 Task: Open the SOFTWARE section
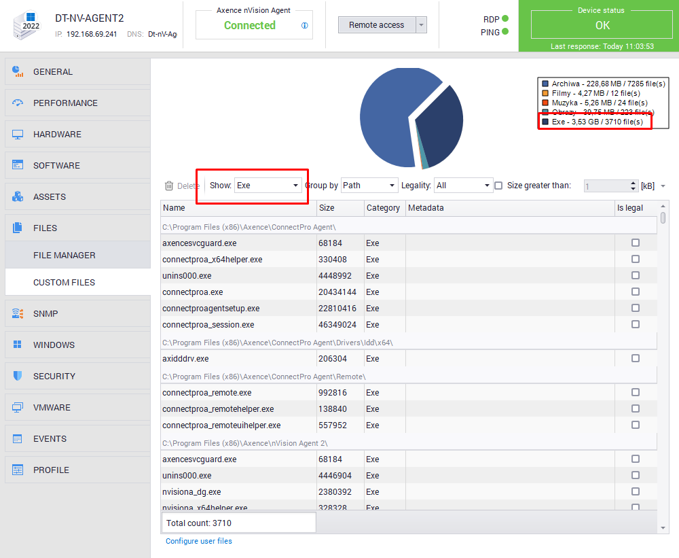(77, 166)
